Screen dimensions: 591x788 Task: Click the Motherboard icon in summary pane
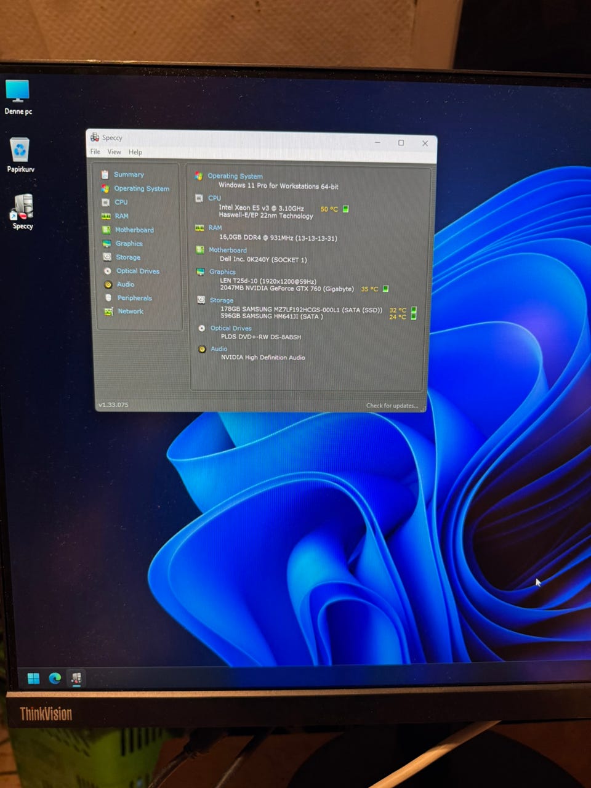[200, 250]
